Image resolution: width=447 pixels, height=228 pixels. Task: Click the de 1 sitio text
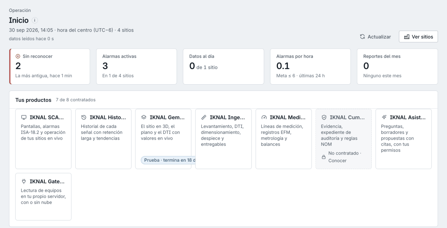click(207, 67)
